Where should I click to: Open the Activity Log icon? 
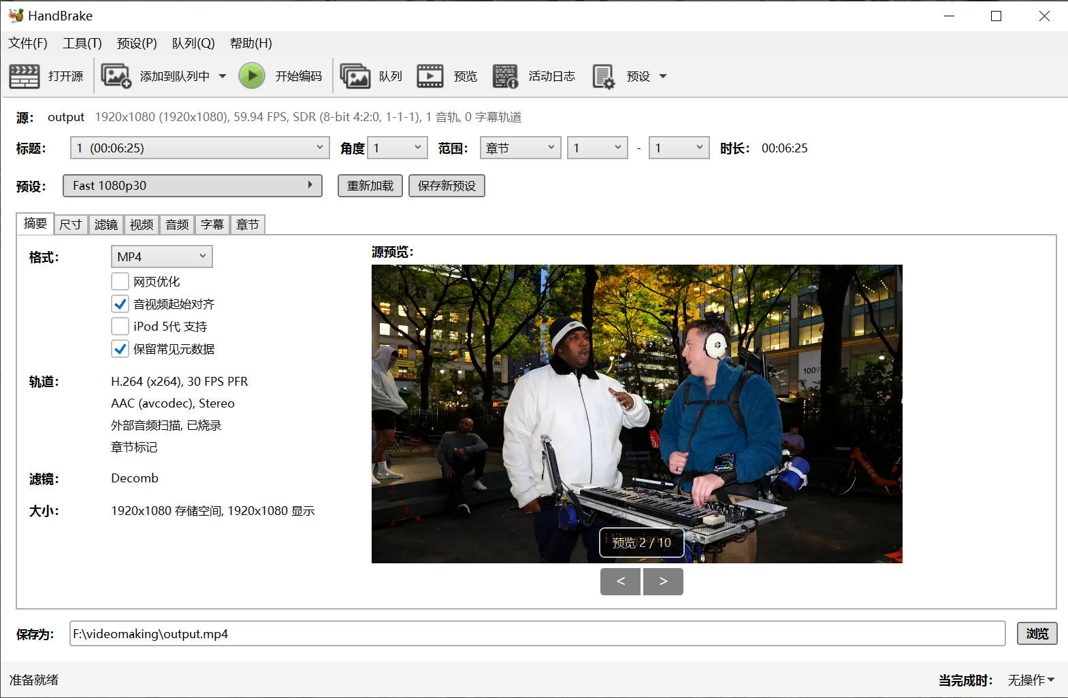(505, 76)
